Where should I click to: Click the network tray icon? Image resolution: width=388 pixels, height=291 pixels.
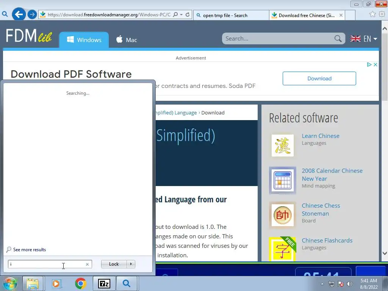pos(331,284)
